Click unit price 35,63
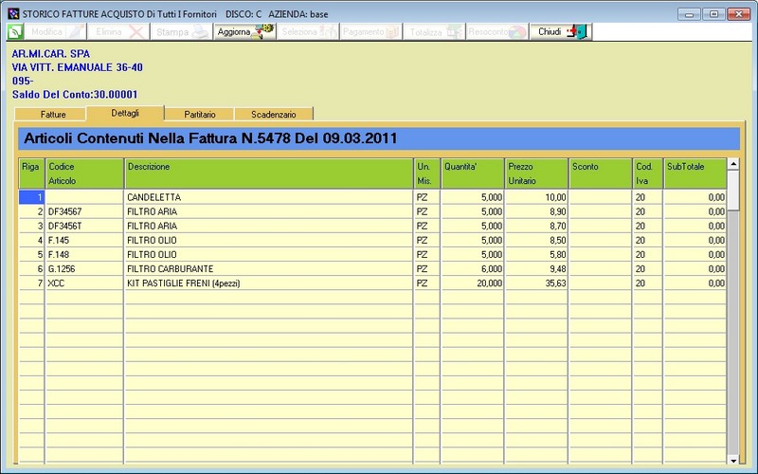This screenshot has width=758, height=474. (555, 283)
